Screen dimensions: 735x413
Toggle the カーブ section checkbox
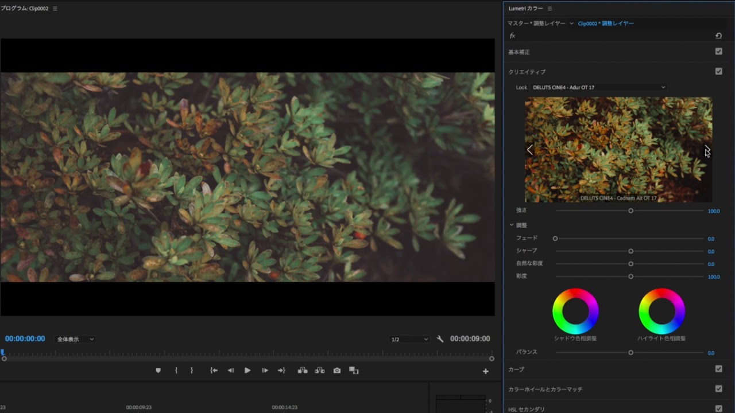[x=718, y=369]
